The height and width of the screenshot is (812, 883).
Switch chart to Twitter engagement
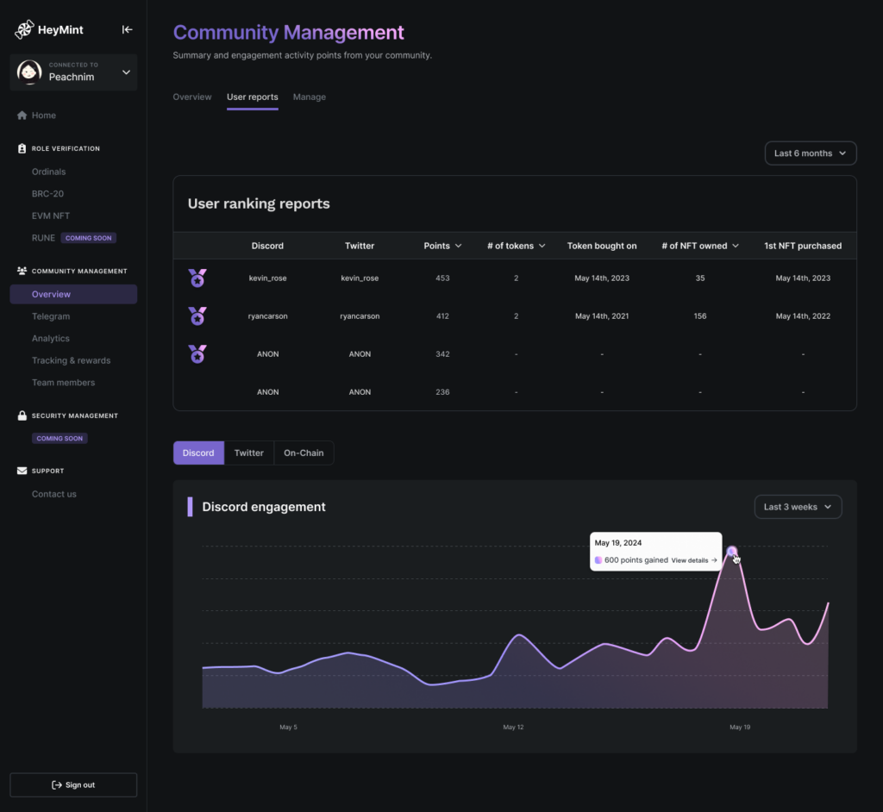(248, 453)
